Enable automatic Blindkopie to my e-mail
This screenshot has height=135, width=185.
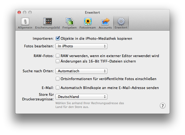(58, 88)
